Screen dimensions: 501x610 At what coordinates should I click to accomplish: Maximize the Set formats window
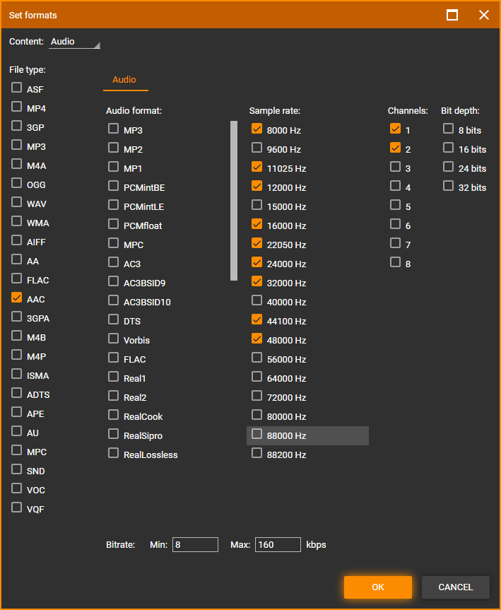pyautogui.click(x=452, y=15)
